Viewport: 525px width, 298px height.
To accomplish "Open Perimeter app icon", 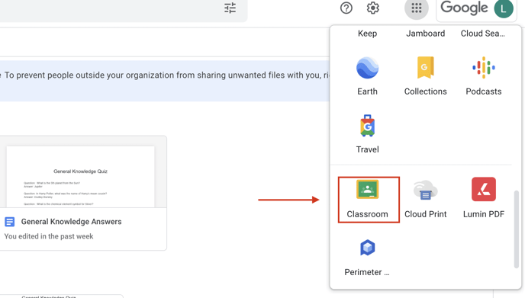I will (367, 248).
